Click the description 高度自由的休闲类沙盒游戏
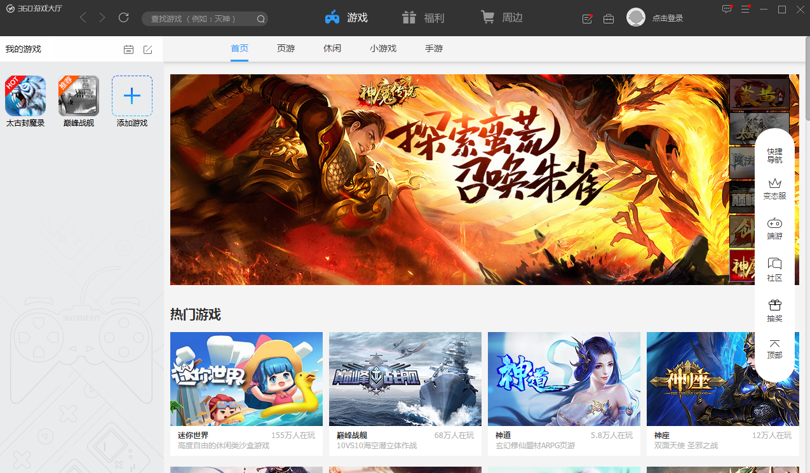The width and height of the screenshot is (810, 473). point(224,446)
